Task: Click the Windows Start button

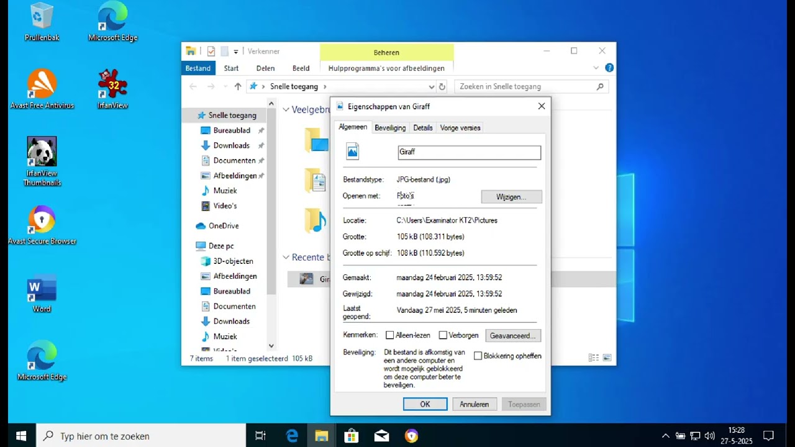Action: click(21, 436)
